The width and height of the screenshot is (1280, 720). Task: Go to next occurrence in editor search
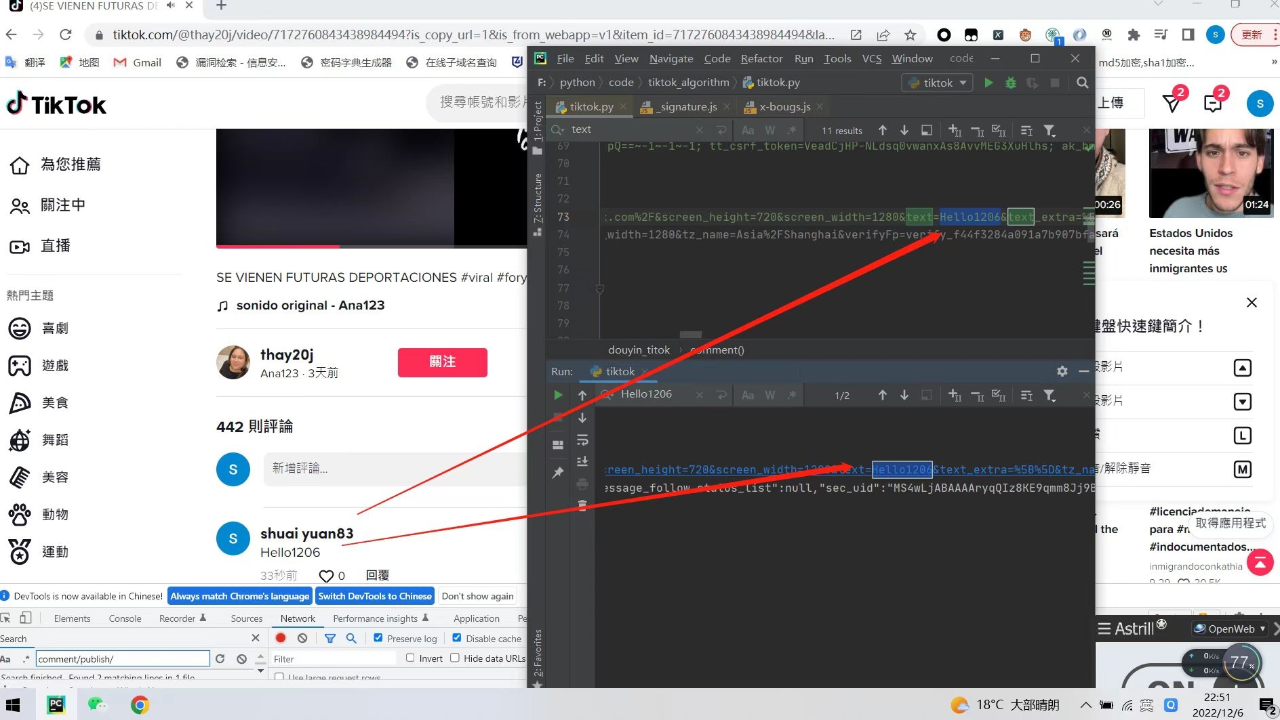pos(904,130)
